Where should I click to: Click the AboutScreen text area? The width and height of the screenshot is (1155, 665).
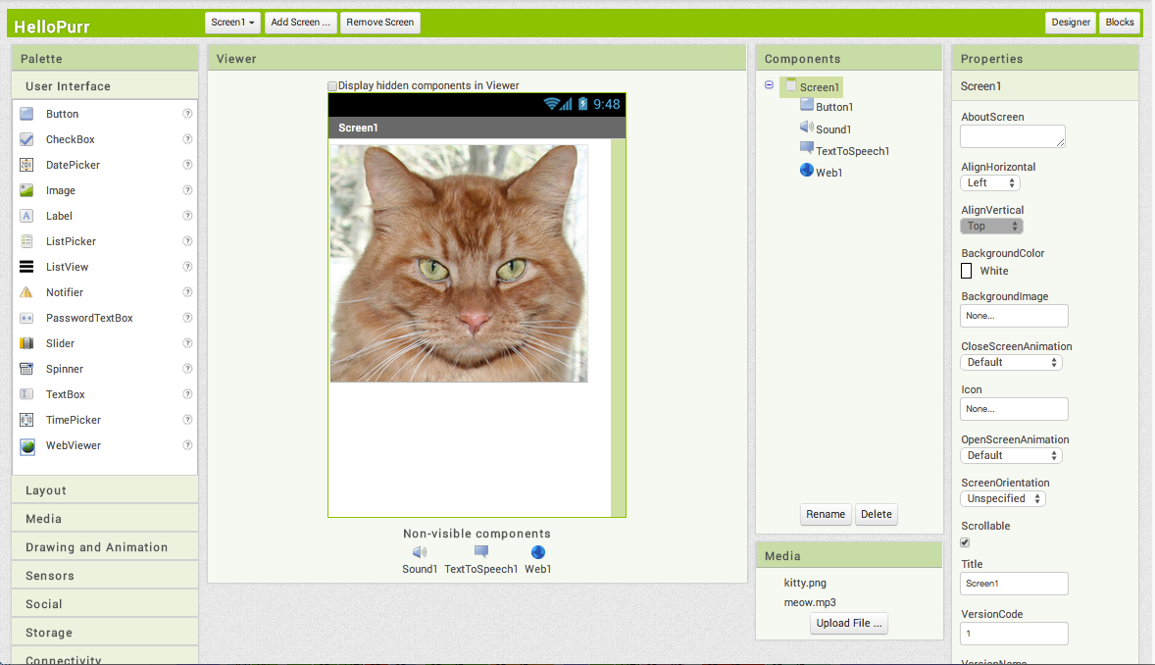(1013, 136)
